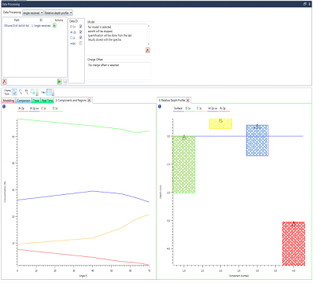Screen dimensions: 313x283
Task: Switch to the Real Time tab
Action: (47, 101)
